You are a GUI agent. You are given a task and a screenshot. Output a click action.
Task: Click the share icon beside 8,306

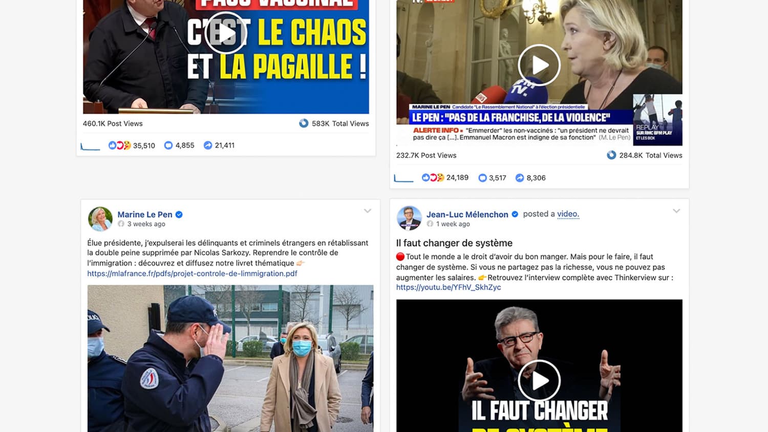[x=520, y=178]
